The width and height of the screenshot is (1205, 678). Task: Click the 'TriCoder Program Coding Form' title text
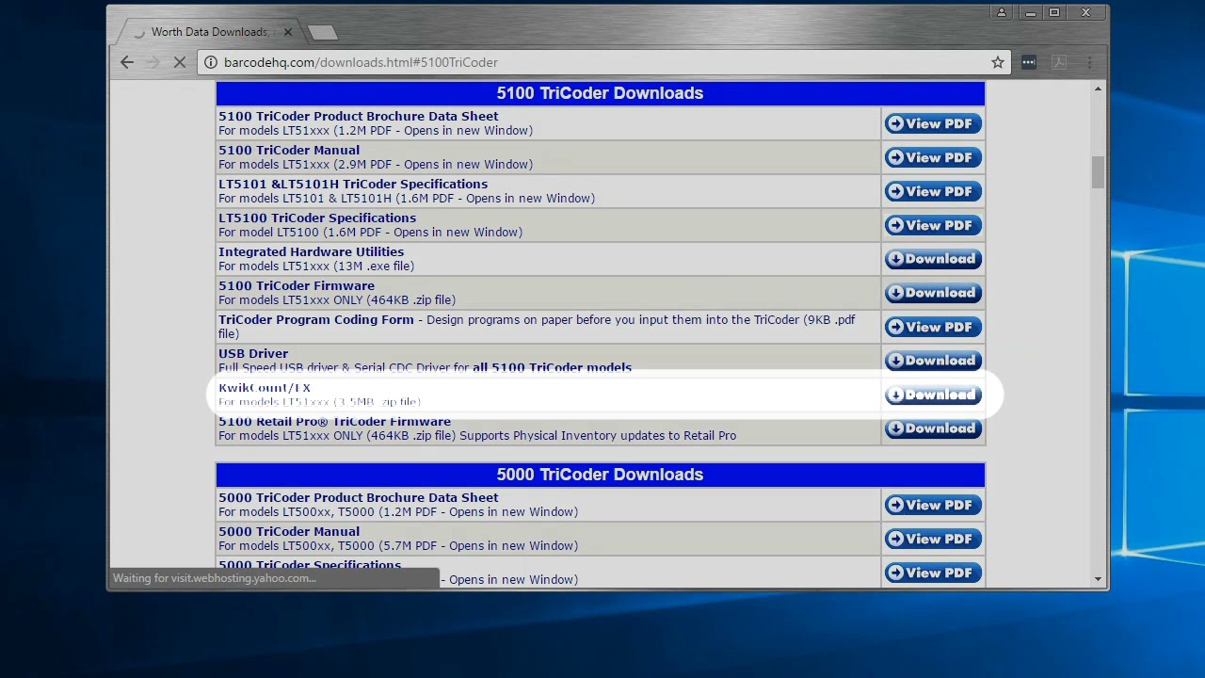[316, 319]
